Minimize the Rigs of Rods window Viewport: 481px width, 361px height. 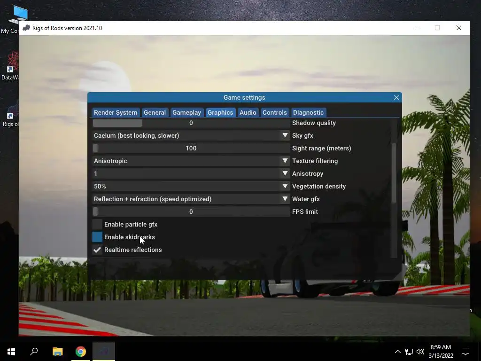click(x=416, y=28)
